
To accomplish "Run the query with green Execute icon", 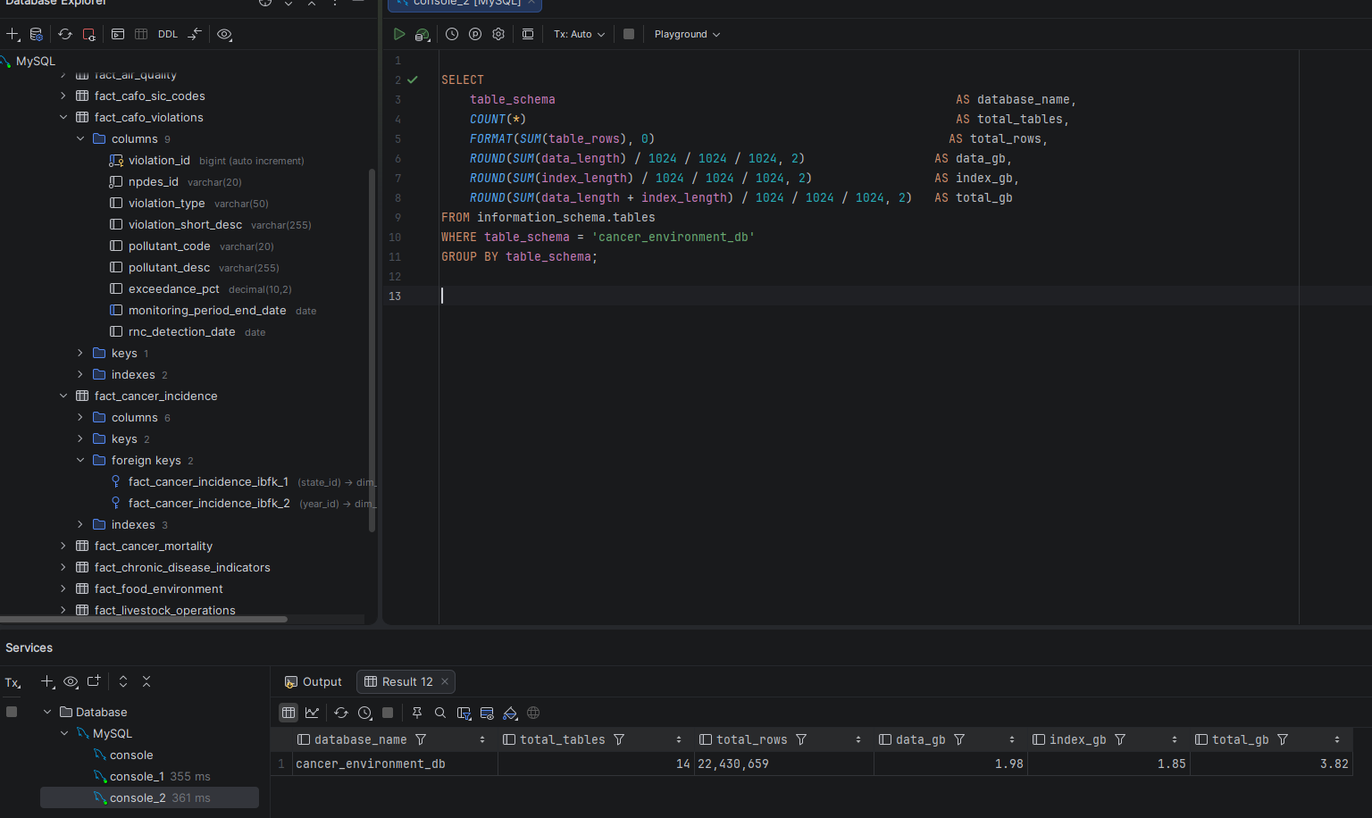I will [399, 34].
